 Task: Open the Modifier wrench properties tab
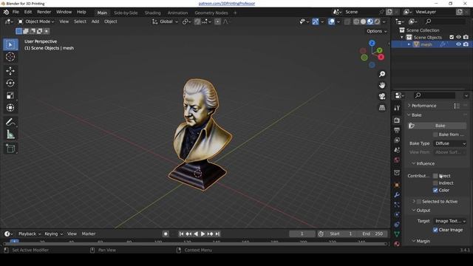pos(397,195)
